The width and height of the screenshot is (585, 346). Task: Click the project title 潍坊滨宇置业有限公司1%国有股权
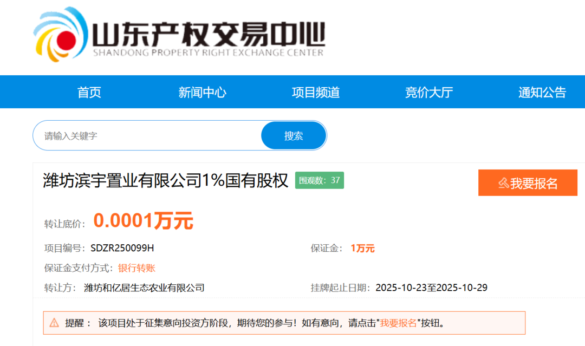point(165,181)
